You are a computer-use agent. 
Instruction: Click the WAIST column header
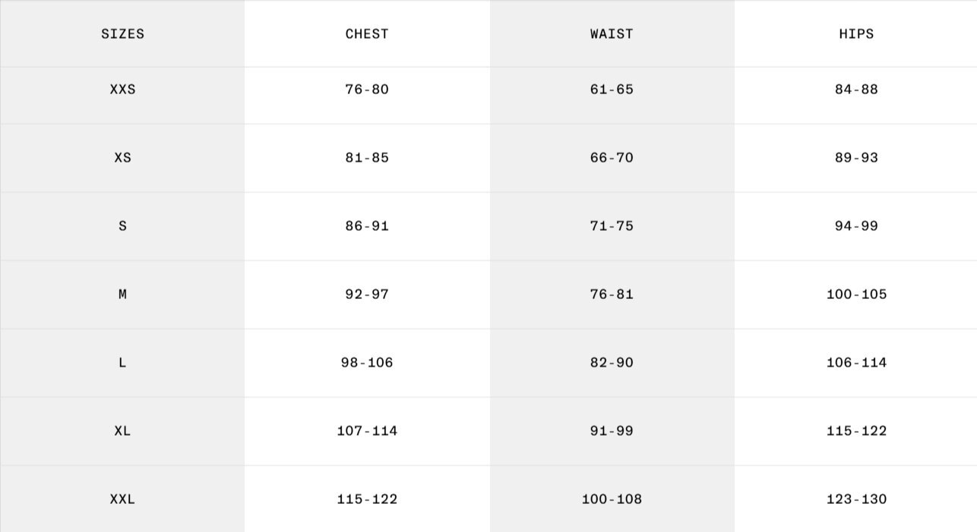pyautogui.click(x=612, y=34)
